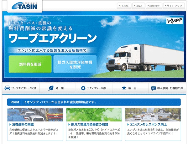Click arrow icon beside 消費燃料の削減
This screenshot has width=188, height=144.
point(10,125)
